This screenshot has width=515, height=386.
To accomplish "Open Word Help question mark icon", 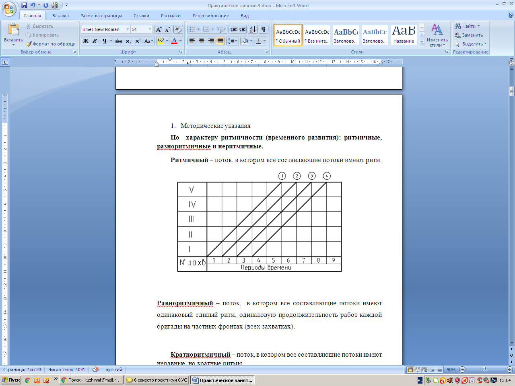I will pos(511,16).
